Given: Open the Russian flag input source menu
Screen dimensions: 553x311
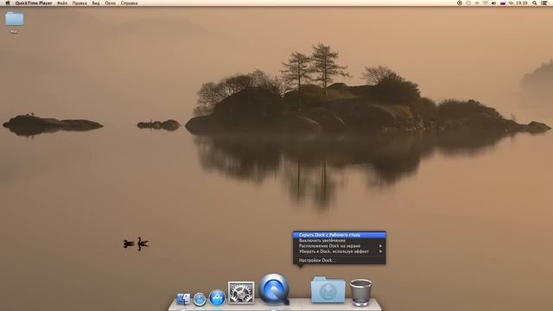Looking at the screenshot, I should click(x=503, y=3).
